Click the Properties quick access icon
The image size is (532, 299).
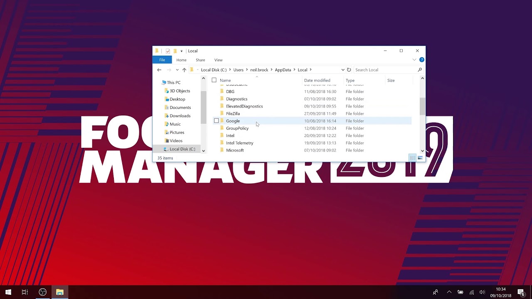click(x=167, y=51)
